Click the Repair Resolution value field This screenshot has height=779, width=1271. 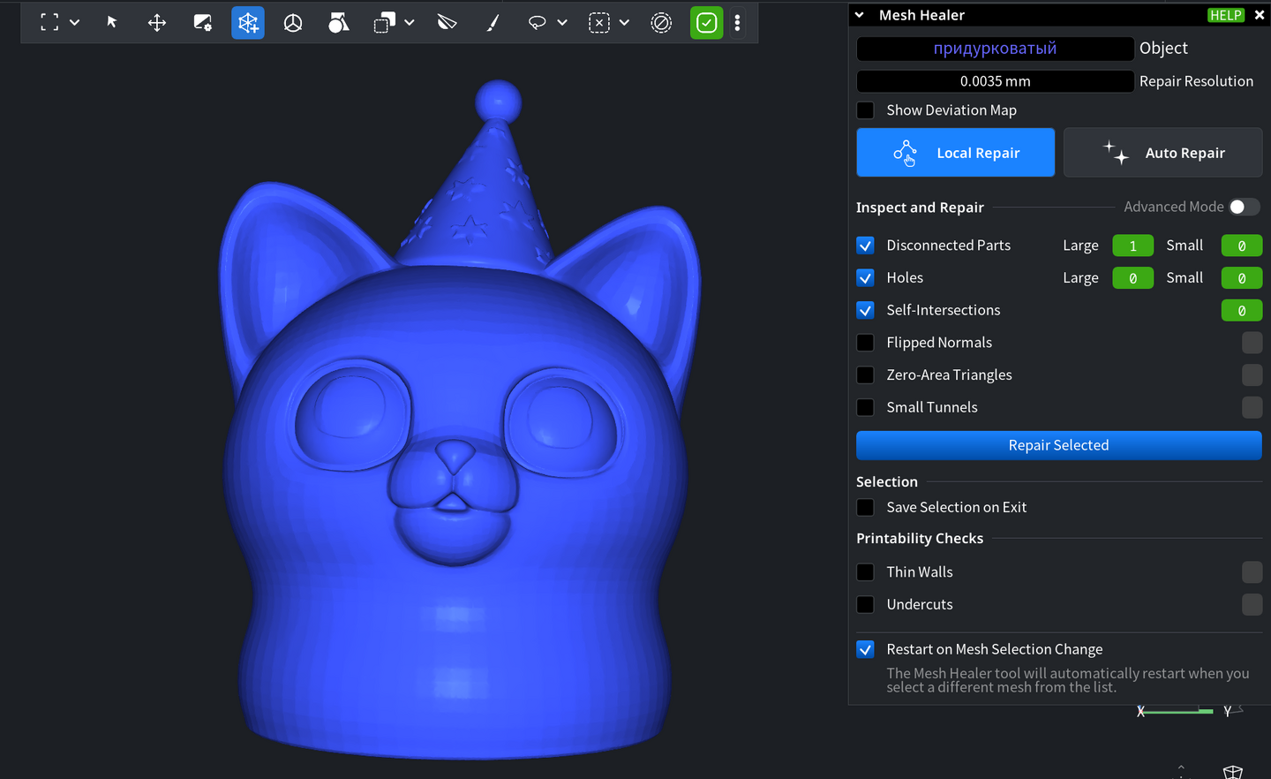tap(995, 81)
